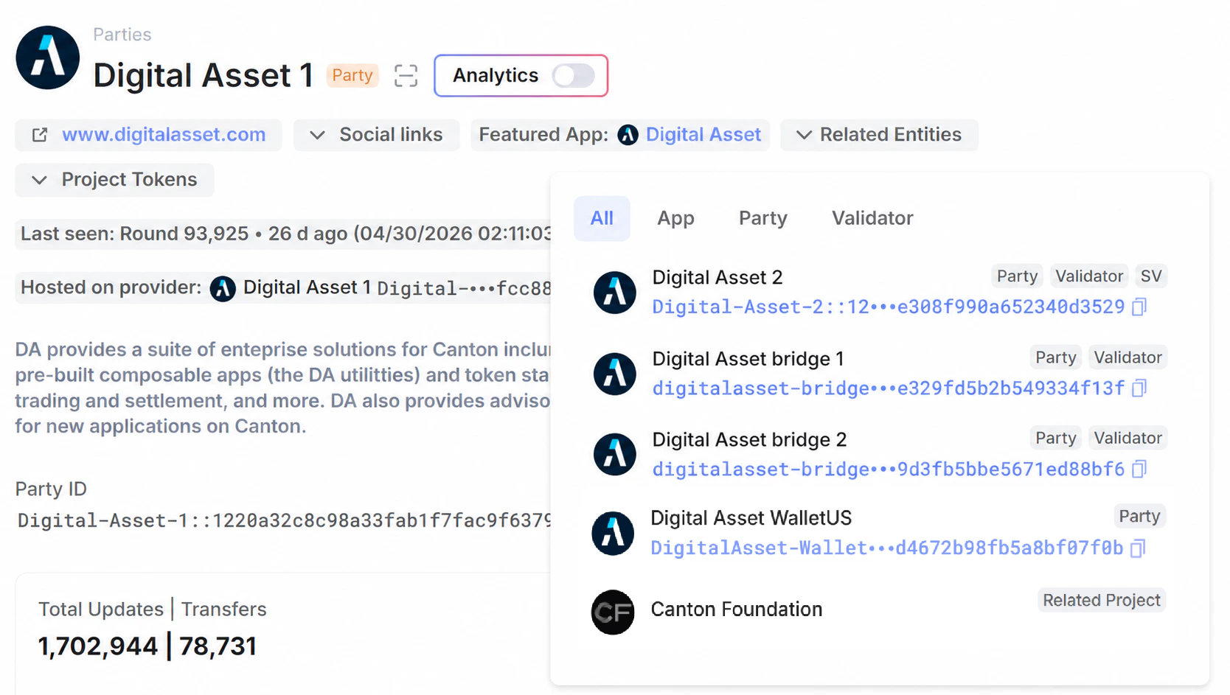The width and height of the screenshot is (1230, 695).
Task: Click the QR scan icon beside Party badge
Action: click(x=406, y=75)
